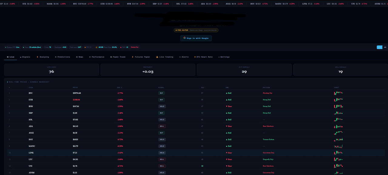View the Performance tab

tap(97, 57)
